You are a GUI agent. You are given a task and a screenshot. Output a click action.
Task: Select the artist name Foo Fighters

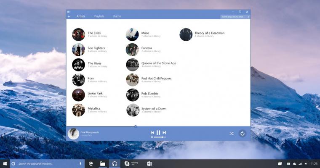(x=96, y=48)
